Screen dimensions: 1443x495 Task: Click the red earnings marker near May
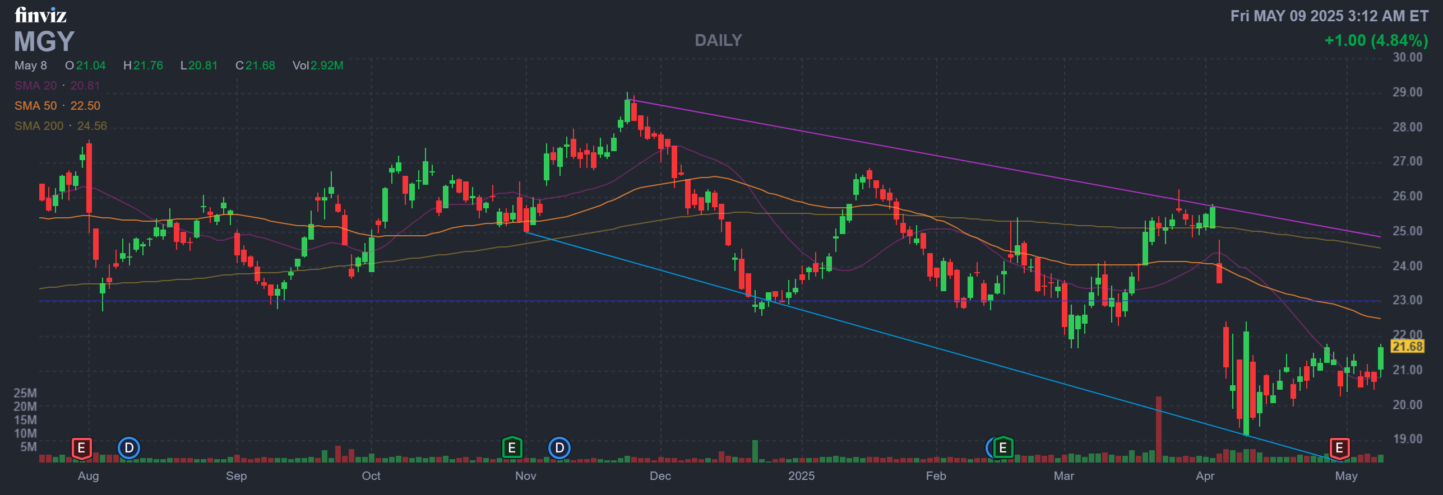coord(1340,448)
